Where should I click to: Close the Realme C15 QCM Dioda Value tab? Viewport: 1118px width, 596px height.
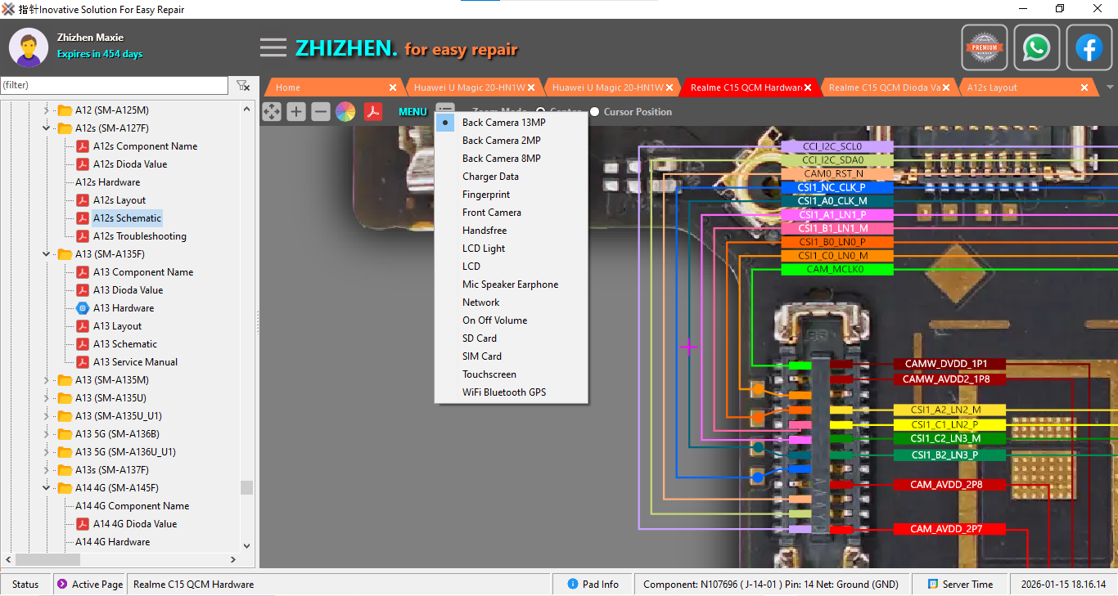(x=947, y=87)
